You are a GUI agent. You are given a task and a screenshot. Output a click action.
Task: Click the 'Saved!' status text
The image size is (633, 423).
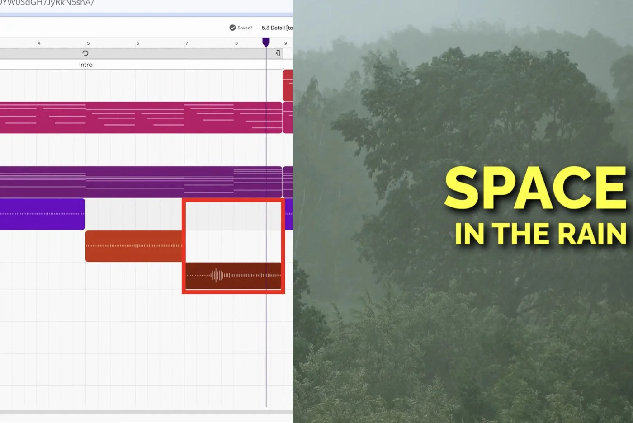click(x=245, y=28)
